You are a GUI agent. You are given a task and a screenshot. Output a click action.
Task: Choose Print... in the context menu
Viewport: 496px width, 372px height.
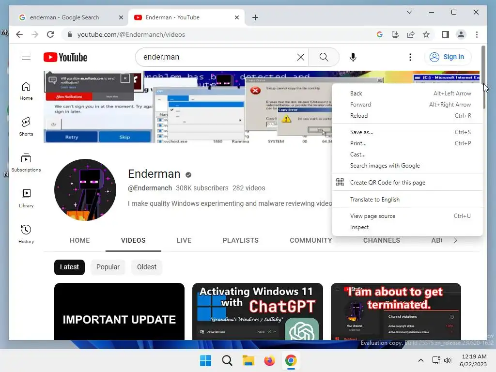[x=407, y=143]
